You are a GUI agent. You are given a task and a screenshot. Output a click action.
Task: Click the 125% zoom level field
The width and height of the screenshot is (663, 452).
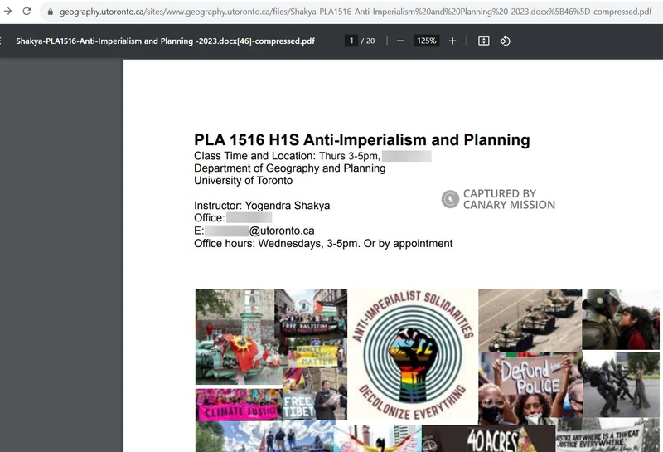tap(427, 41)
